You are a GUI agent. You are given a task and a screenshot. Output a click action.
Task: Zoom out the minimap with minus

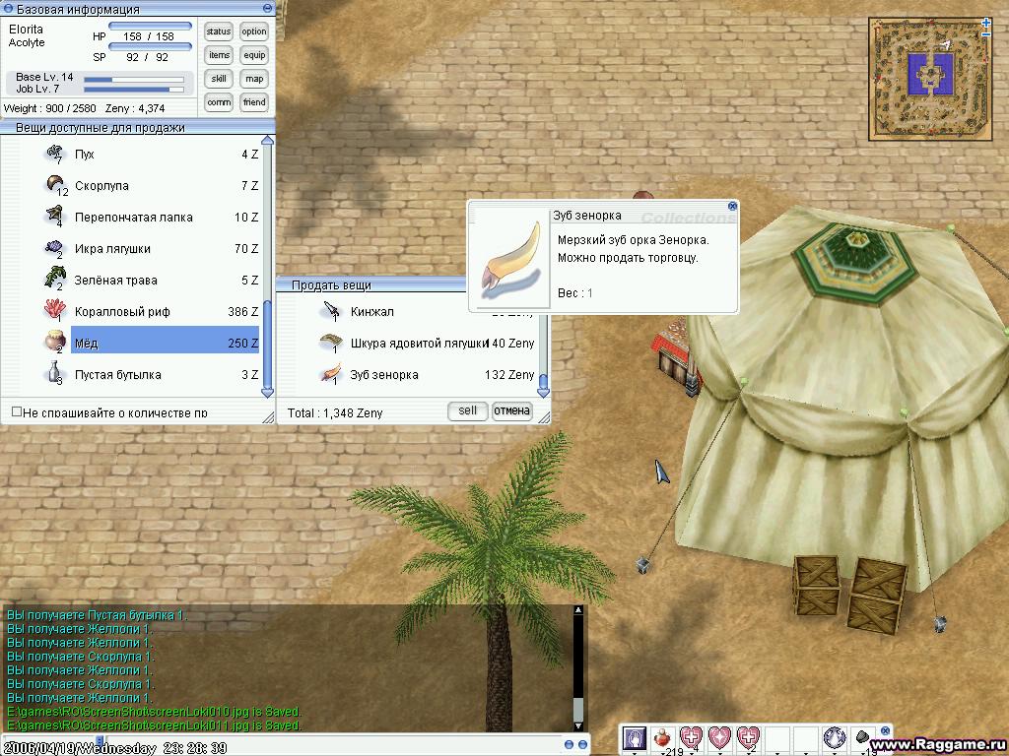pyautogui.click(x=986, y=33)
